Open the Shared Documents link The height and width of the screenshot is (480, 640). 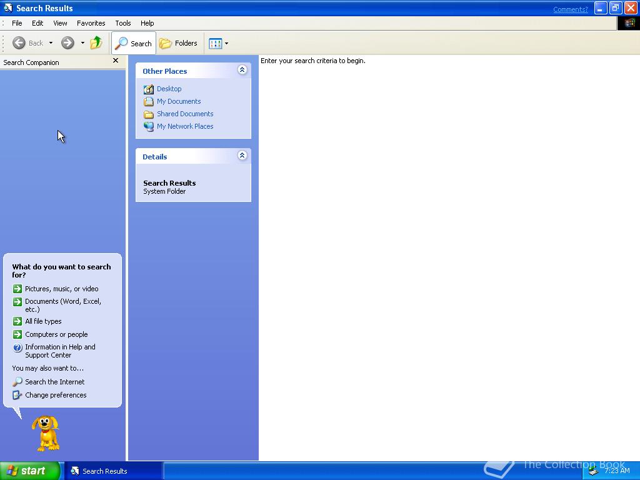click(185, 114)
